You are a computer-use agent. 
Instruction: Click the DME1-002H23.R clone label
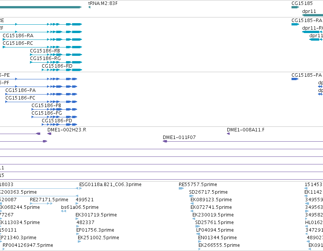67,130
